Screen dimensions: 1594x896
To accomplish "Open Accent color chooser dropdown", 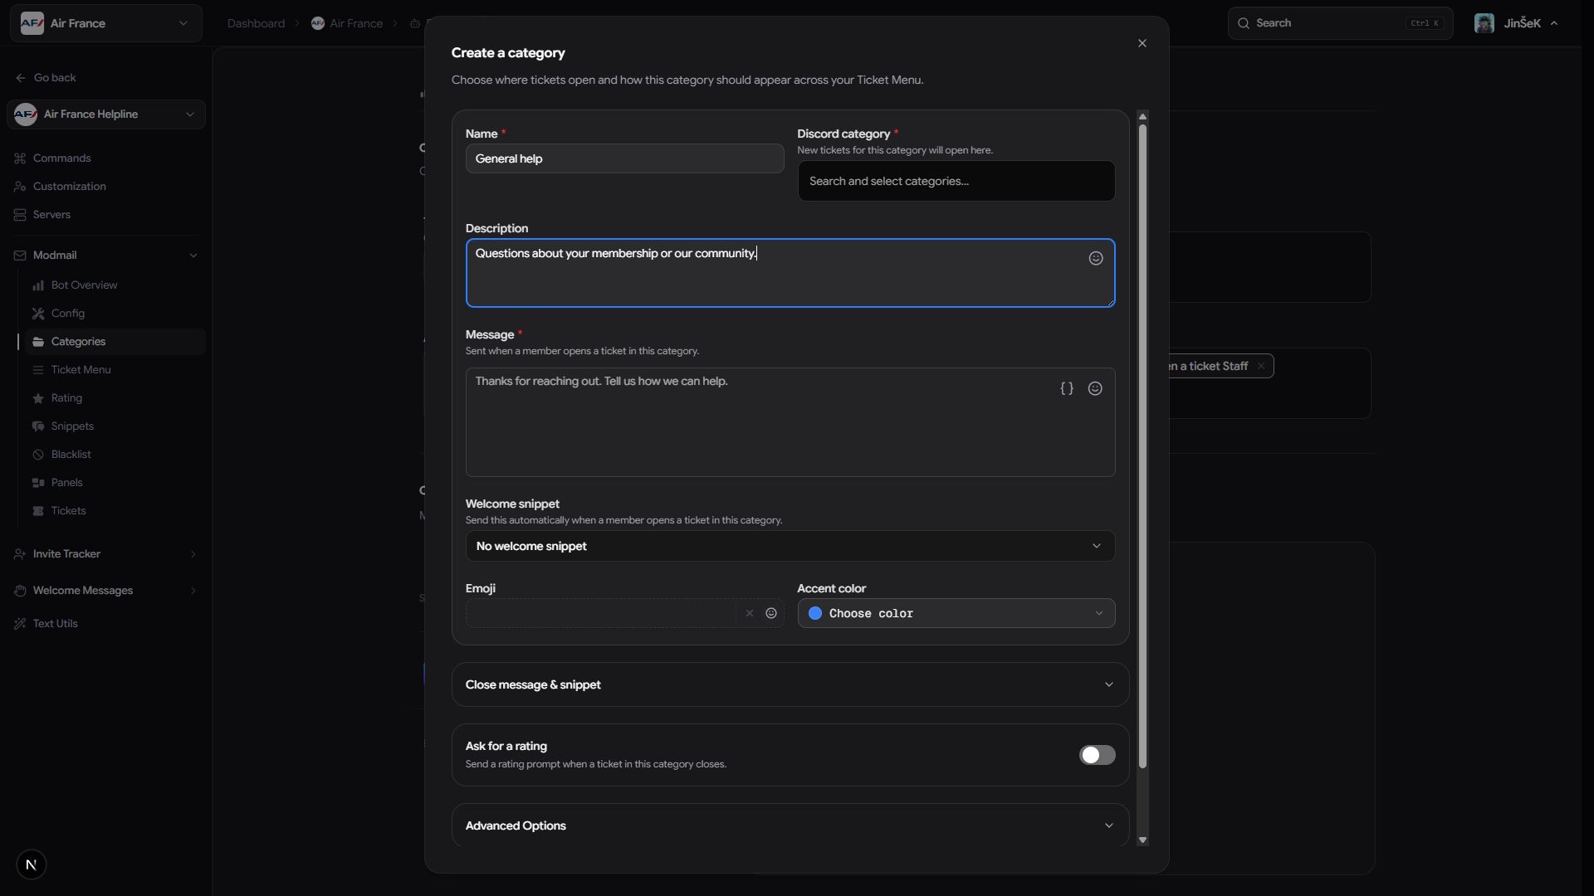I will (x=956, y=613).
